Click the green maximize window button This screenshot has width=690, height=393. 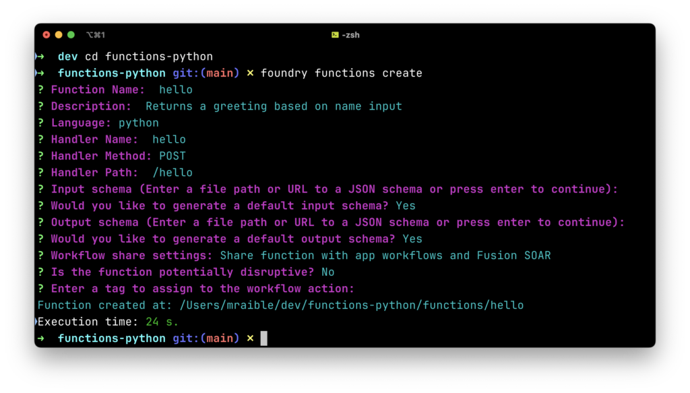pyautogui.click(x=71, y=35)
